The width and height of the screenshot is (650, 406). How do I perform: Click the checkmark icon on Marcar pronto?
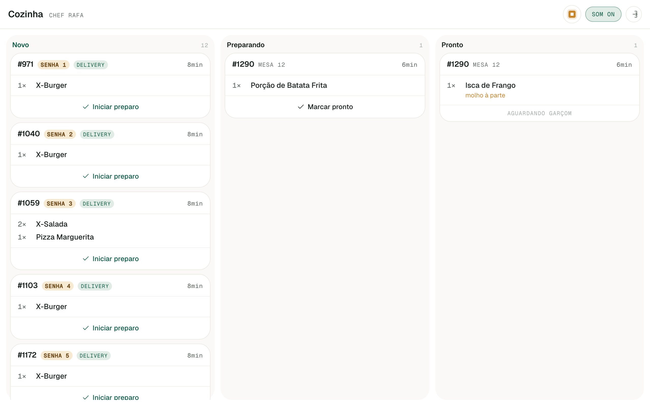point(301,107)
